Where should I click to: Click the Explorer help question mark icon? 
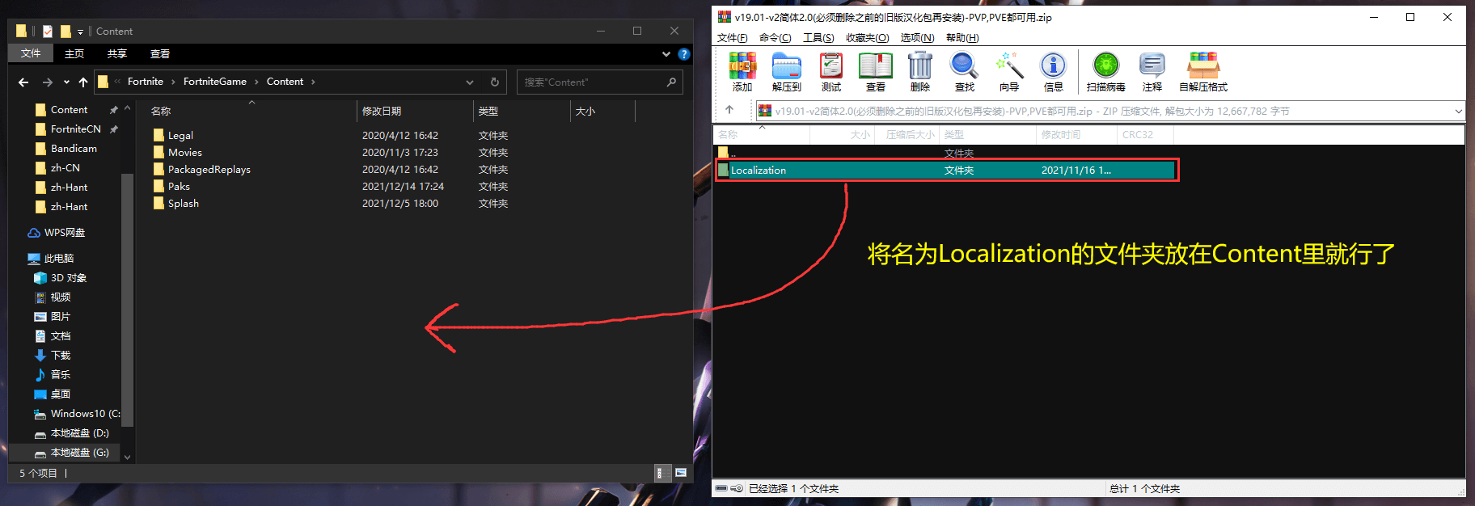coord(684,54)
